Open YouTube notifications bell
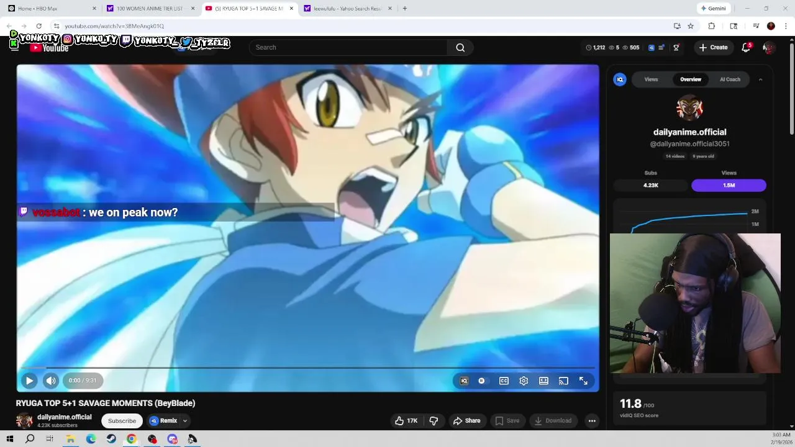Image resolution: width=795 pixels, height=447 pixels. coord(746,47)
